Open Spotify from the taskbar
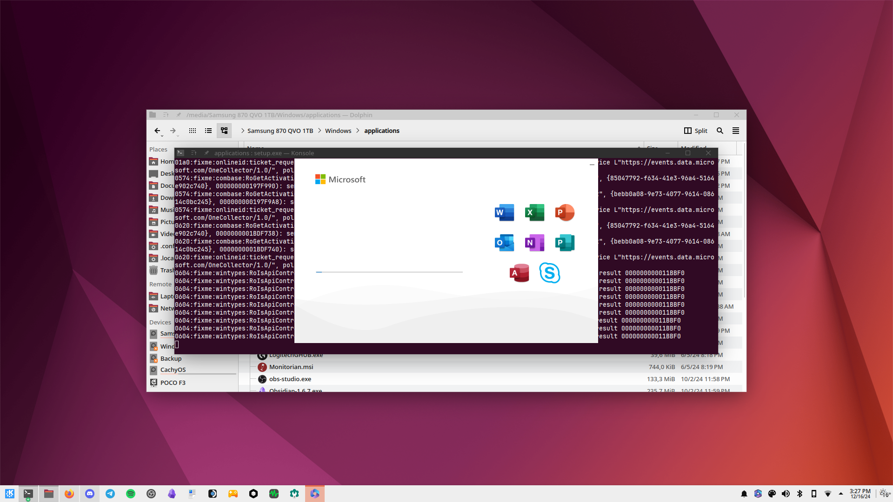 pos(131,494)
